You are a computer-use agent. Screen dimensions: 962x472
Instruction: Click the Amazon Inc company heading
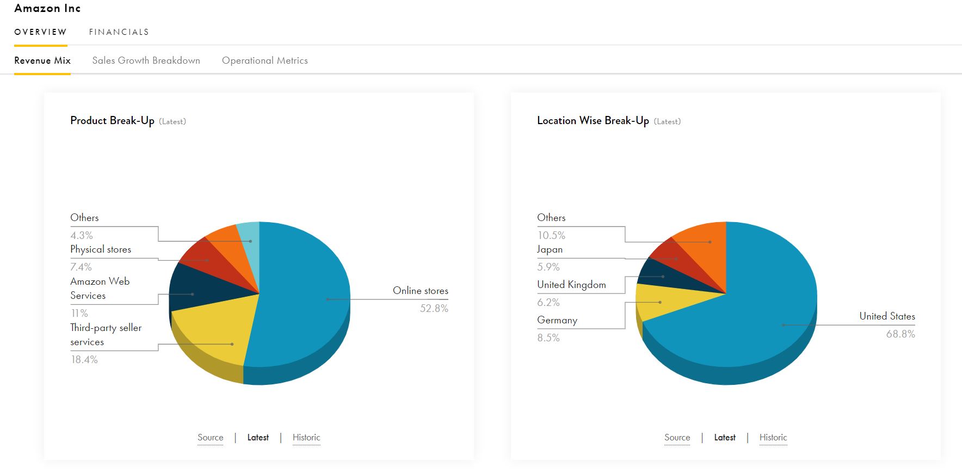pos(47,8)
